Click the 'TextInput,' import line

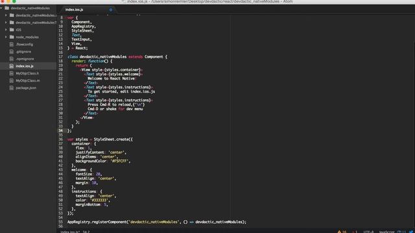click(x=82, y=39)
